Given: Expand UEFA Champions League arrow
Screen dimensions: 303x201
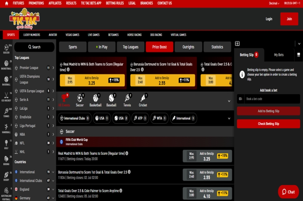Looking at the screenshot, I should click(x=53, y=79).
